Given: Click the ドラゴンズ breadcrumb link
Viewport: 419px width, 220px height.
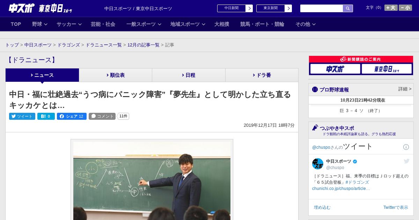Looking at the screenshot, I should [x=69, y=45].
